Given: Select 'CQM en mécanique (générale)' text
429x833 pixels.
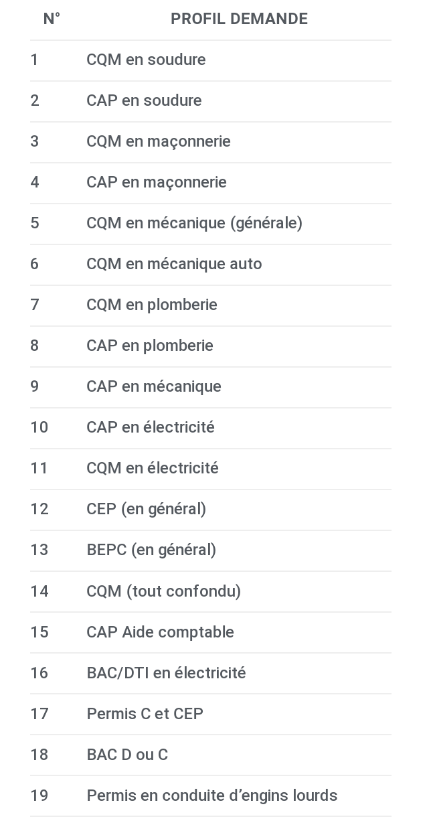Looking at the screenshot, I should (x=194, y=223).
